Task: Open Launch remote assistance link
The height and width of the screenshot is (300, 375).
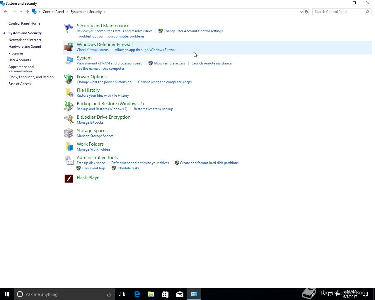Action: [x=212, y=63]
